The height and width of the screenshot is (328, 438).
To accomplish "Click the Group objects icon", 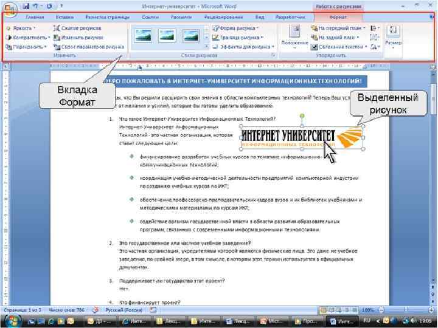I will (x=375, y=38).
